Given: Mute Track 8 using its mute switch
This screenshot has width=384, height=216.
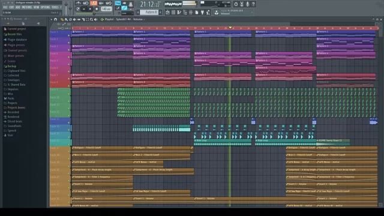Looking at the screenshot, I should point(69,86).
